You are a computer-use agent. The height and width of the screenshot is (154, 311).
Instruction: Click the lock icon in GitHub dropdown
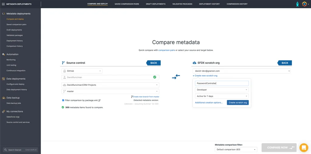[64, 71]
